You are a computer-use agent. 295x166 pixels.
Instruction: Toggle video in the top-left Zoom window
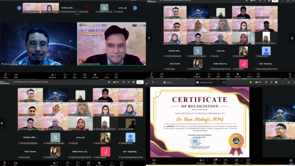point(16,75)
